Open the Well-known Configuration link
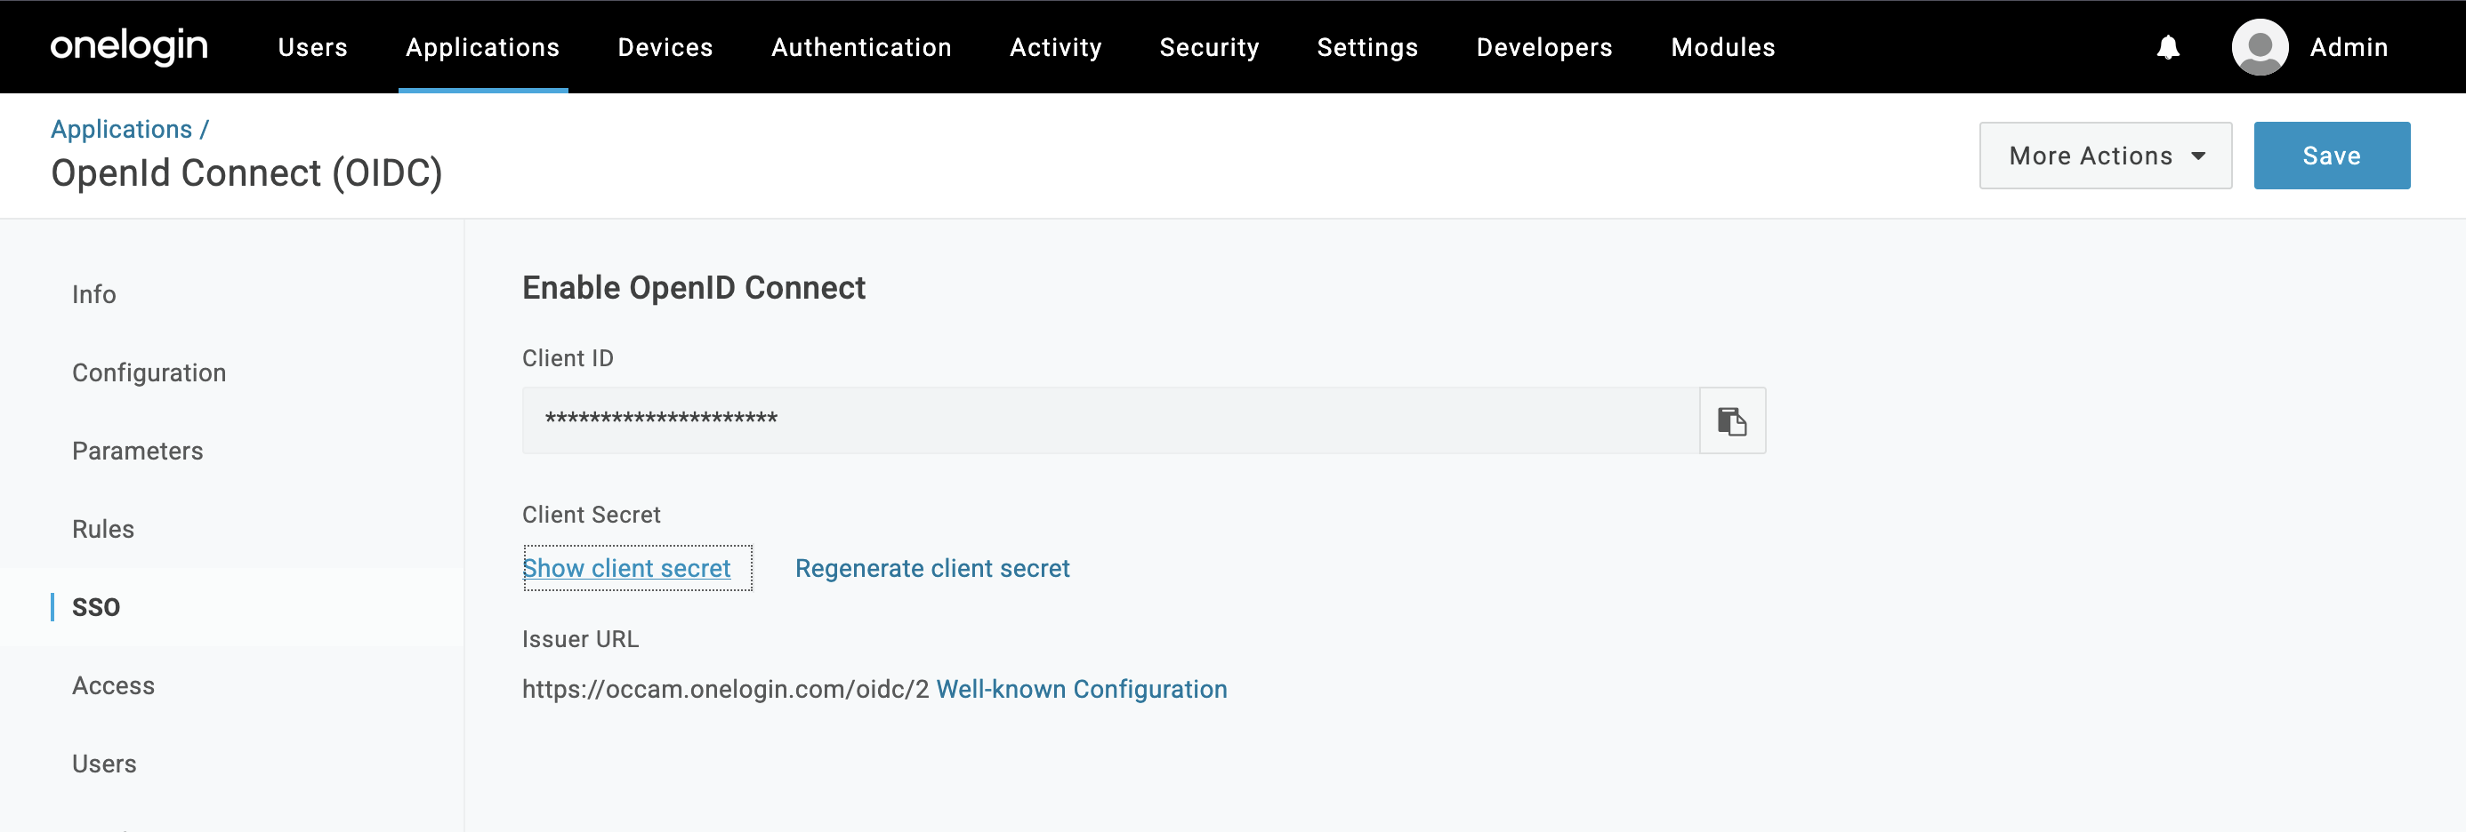2466x832 pixels. coord(1082,690)
